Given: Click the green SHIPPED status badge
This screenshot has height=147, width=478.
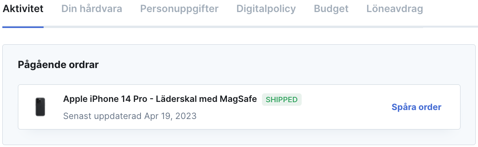Looking at the screenshot, I should pyautogui.click(x=282, y=100).
